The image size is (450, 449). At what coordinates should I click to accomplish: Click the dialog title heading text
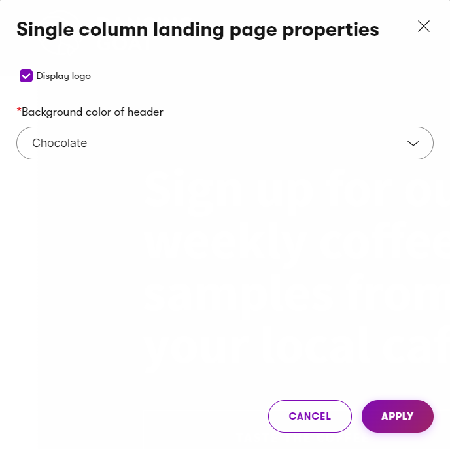(x=198, y=29)
